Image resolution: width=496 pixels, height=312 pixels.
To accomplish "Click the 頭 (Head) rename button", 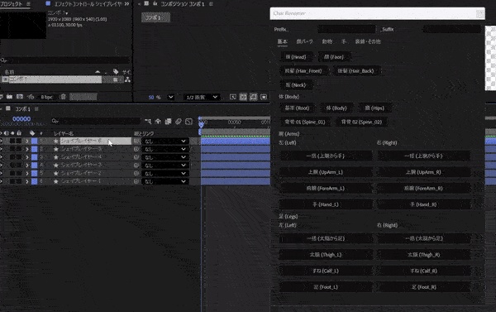I will pyautogui.click(x=296, y=57).
